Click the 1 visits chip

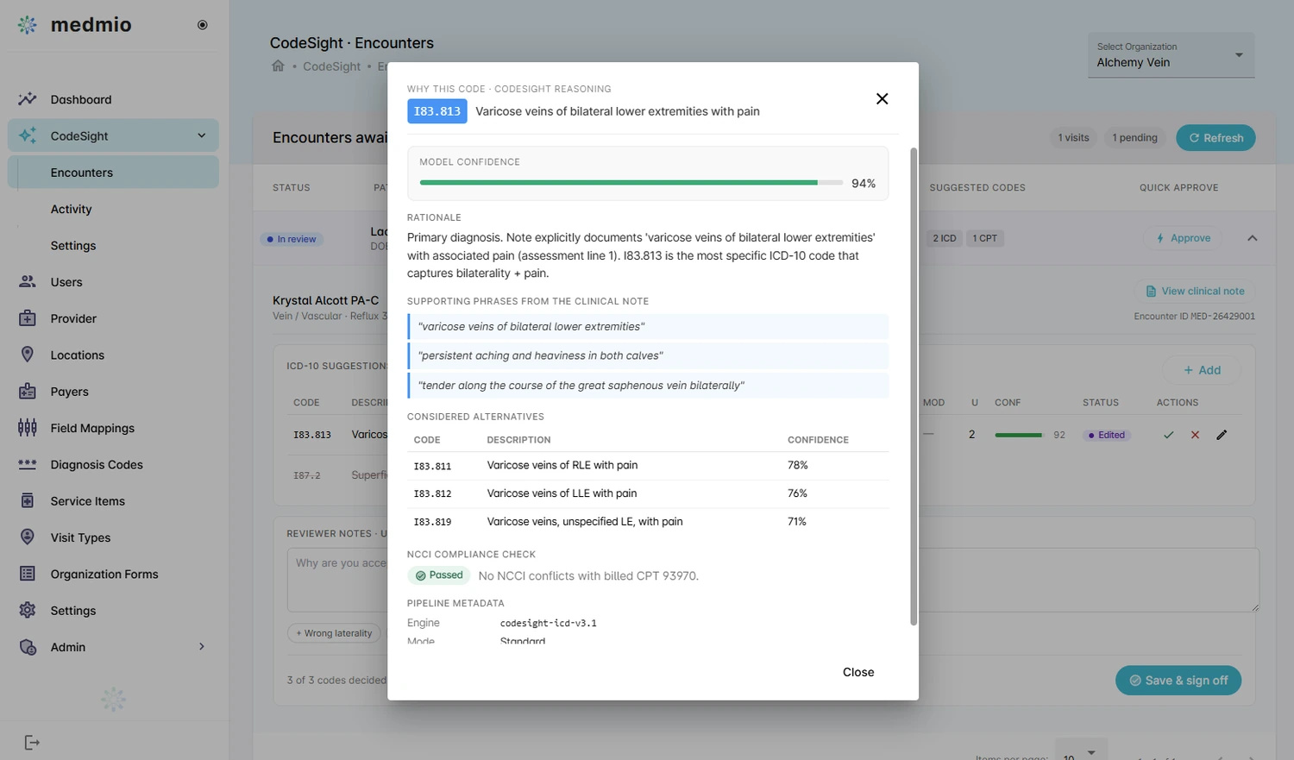click(x=1074, y=138)
